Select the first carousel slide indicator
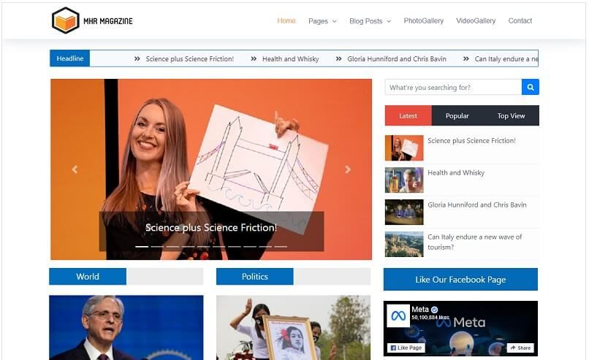The image size is (589, 360). point(142,247)
